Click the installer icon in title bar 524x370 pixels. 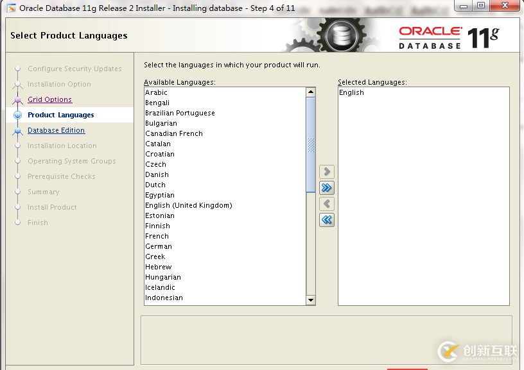[12, 8]
